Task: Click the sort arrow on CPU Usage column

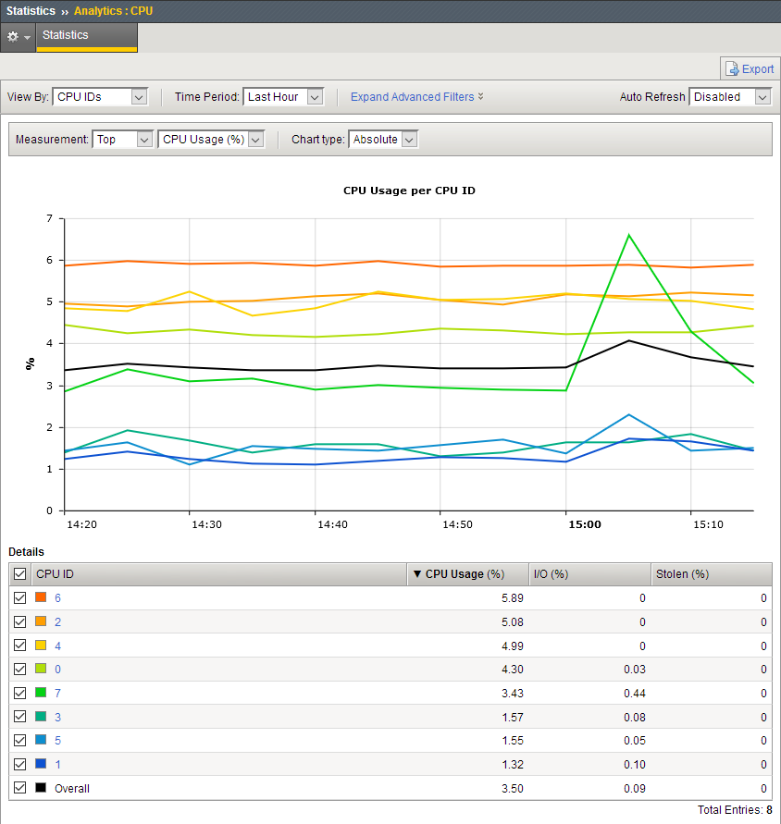Action: coord(417,574)
